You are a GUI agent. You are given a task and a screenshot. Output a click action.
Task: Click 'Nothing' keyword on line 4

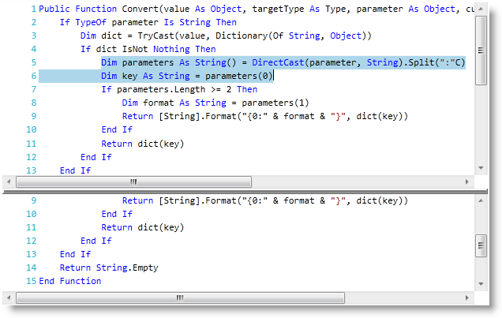tap(171, 49)
